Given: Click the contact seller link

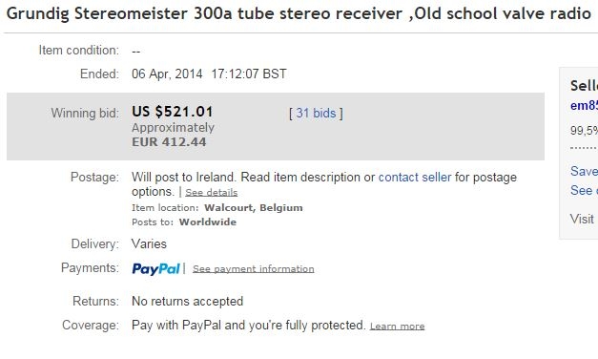Looking at the screenshot, I should [x=415, y=178].
